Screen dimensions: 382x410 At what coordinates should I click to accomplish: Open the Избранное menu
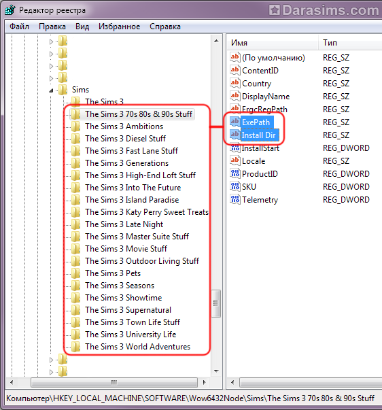[x=119, y=27]
